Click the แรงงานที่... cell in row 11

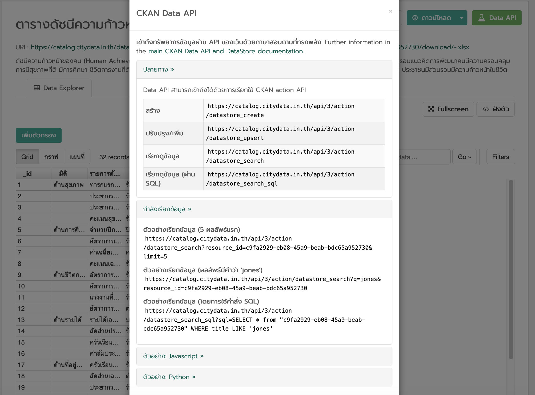click(x=106, y=297)
